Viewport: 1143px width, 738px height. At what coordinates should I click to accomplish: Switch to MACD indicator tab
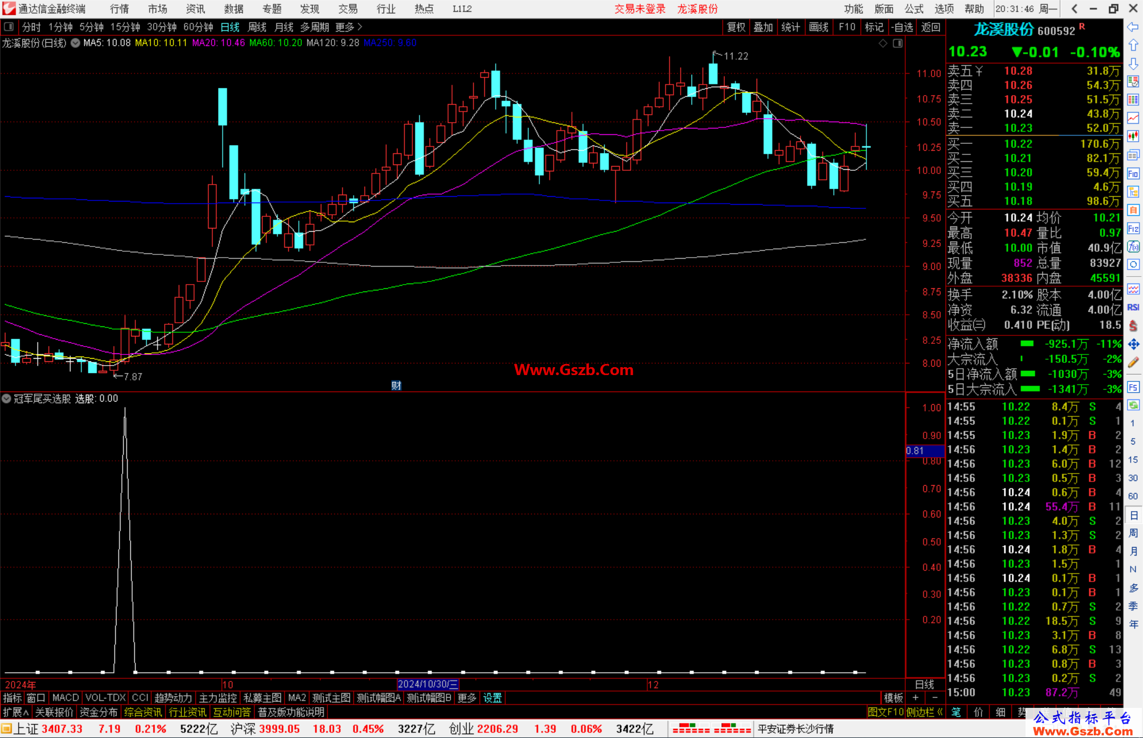point(66,698)
